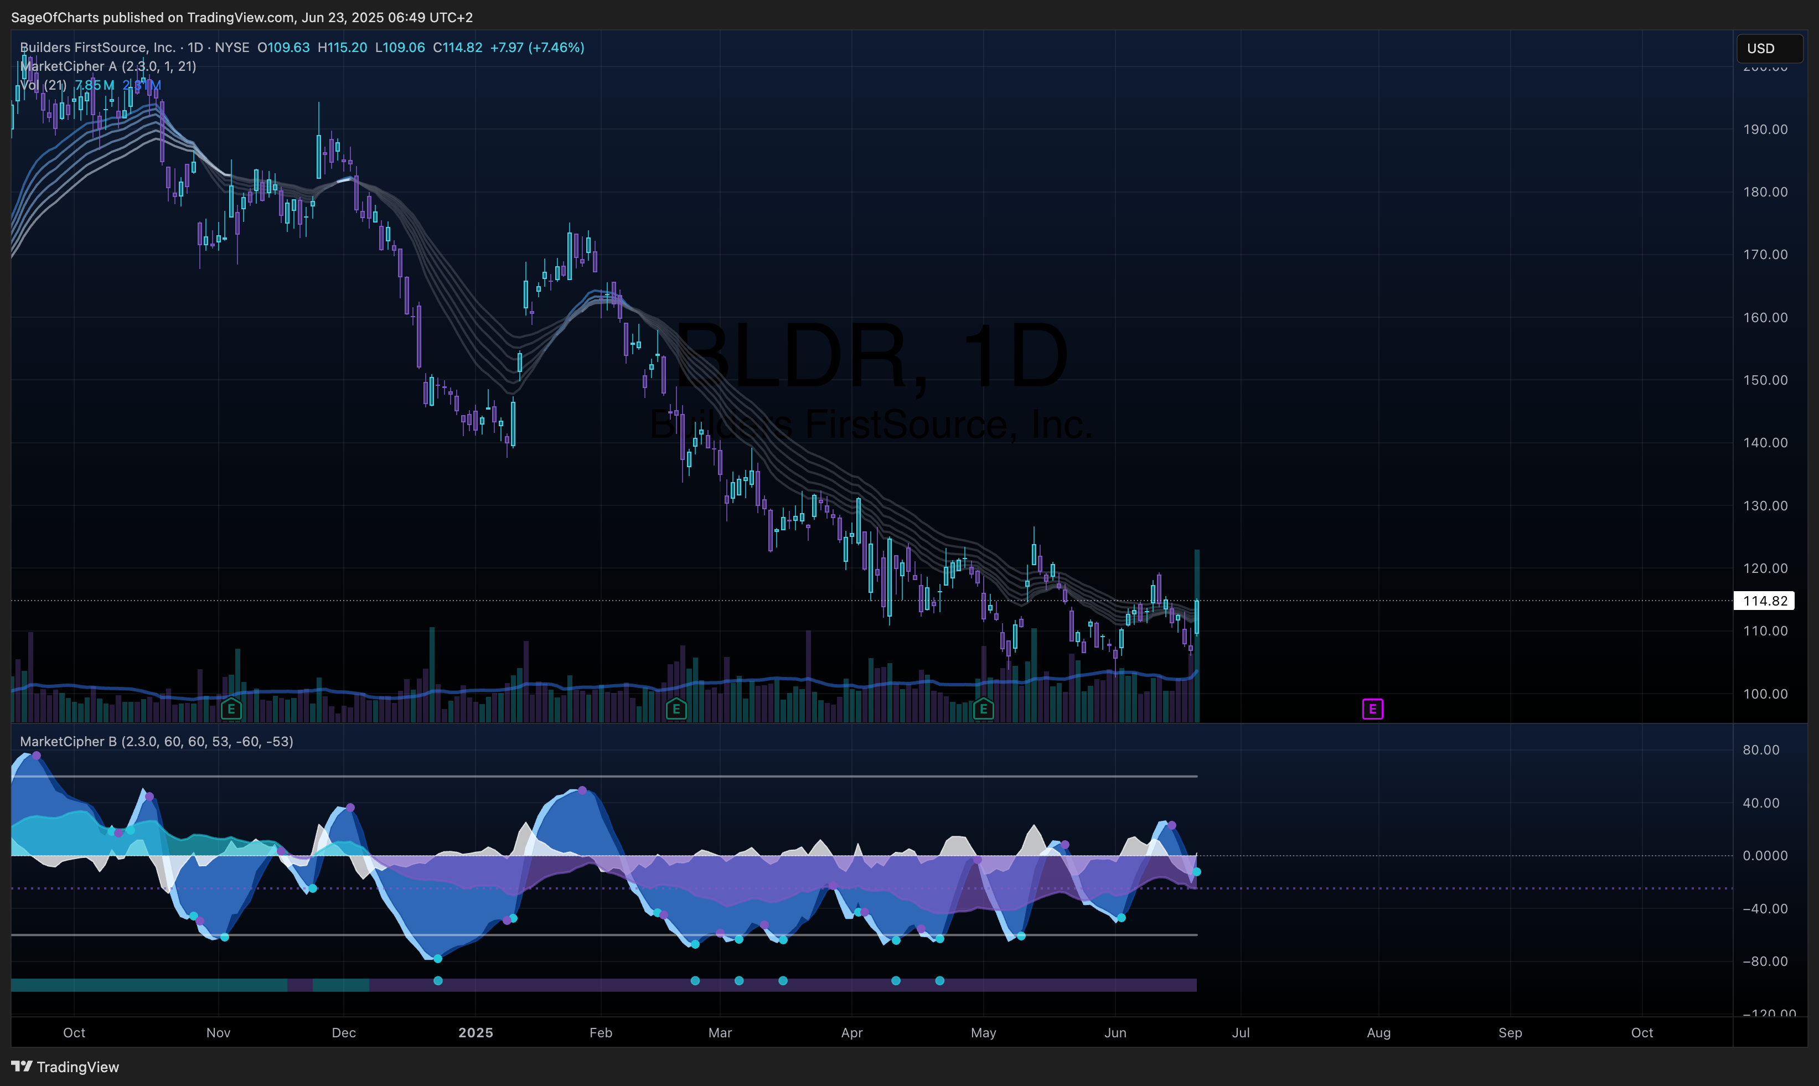Viewport: 1819px width, 1086px height.
Task: Click the 114.82 current price label
Action: point(1764,601)
